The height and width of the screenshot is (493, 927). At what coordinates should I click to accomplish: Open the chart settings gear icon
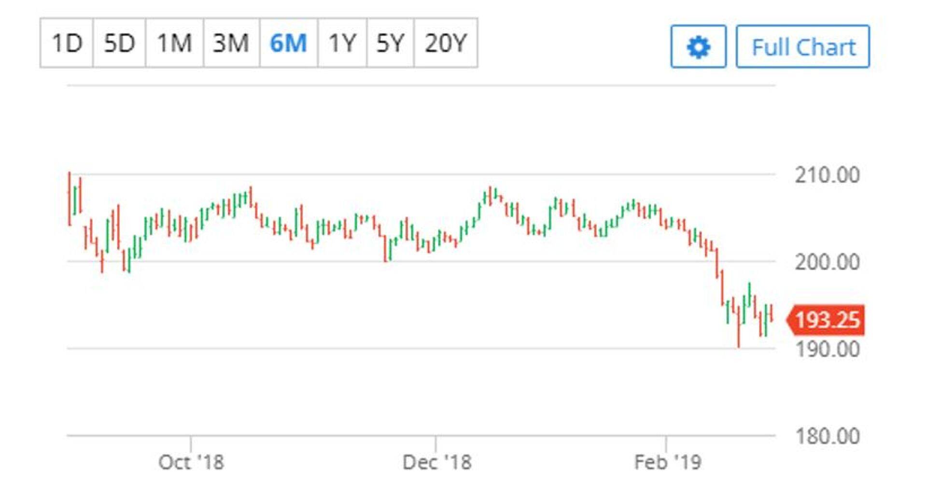699,46
